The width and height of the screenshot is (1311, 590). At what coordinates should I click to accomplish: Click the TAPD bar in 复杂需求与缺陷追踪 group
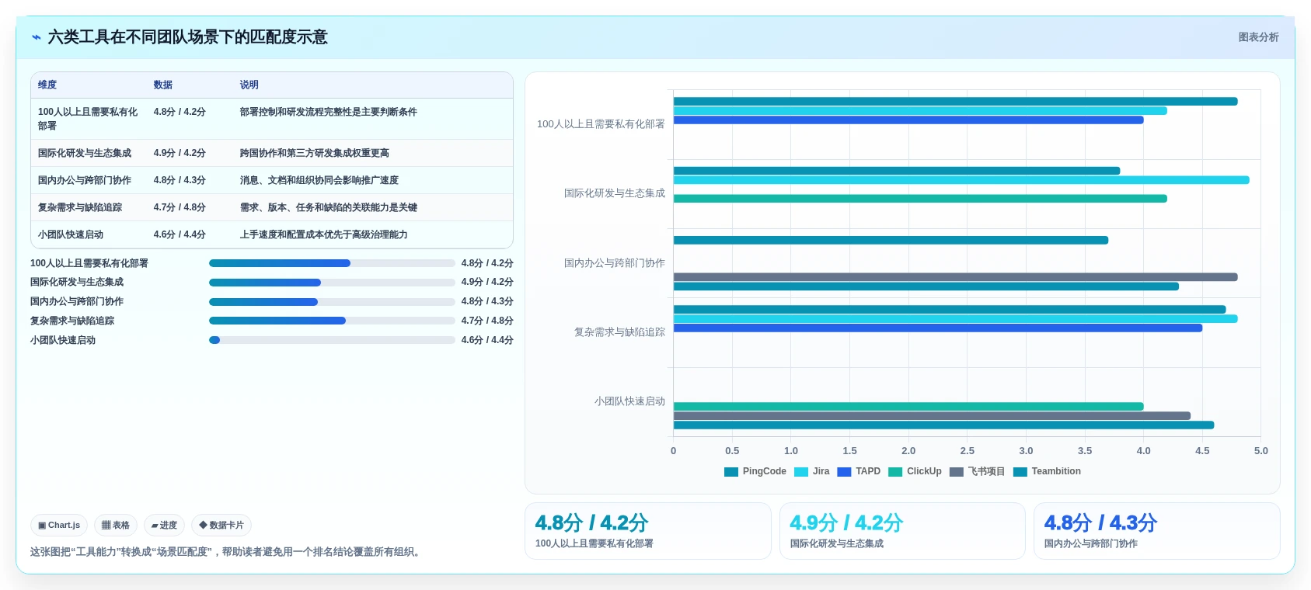click(x=938, y=328)
